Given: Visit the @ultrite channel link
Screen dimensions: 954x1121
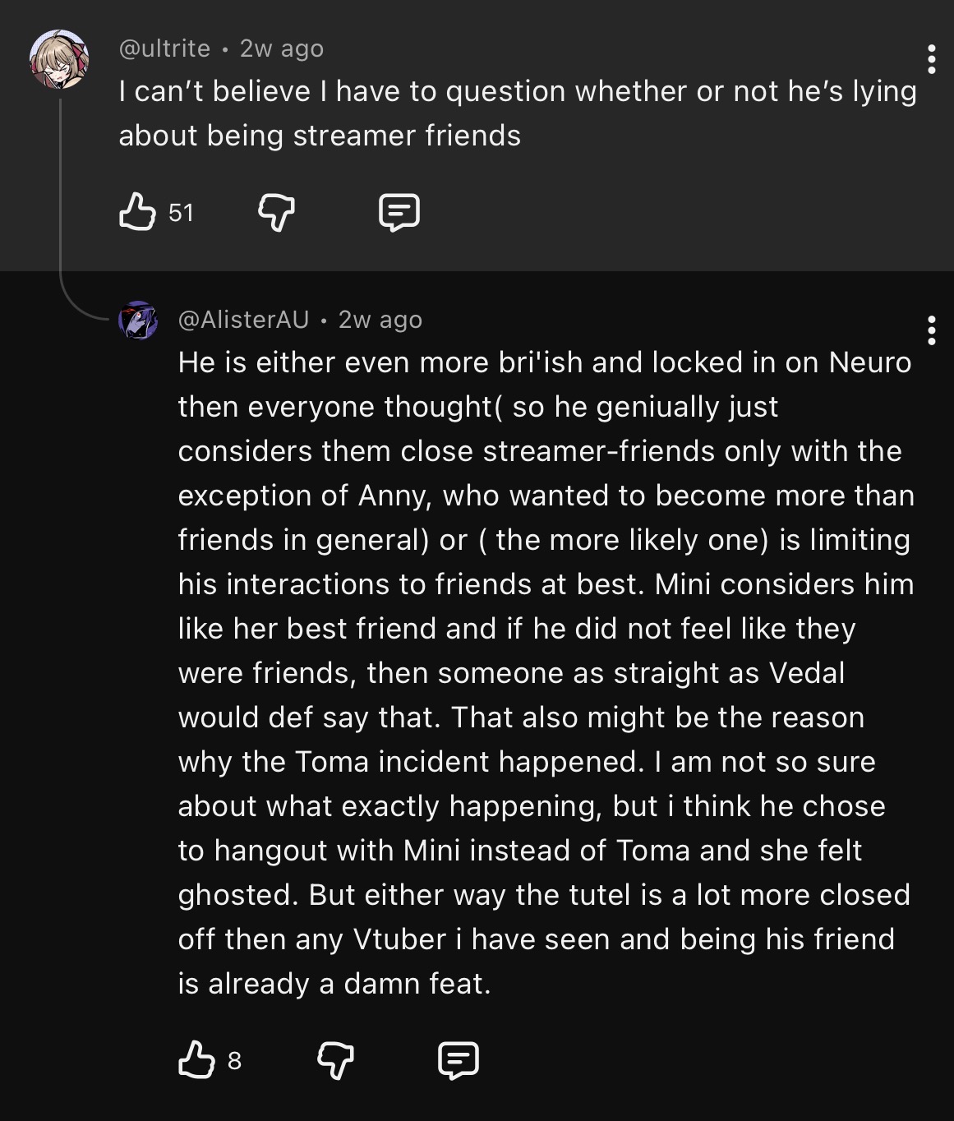Looking at the screenshot, I should (164, 48).
